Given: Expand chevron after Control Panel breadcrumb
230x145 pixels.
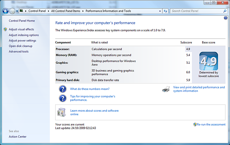Looking at the screenshot, I should (x=49, y=11).
